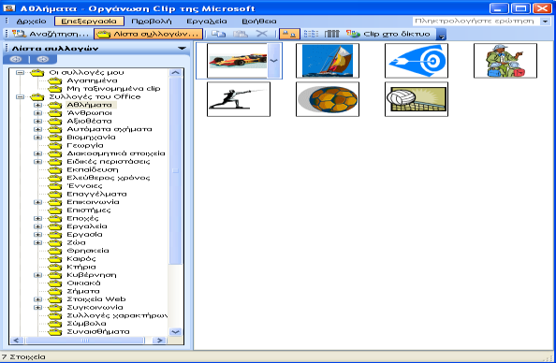The image size is (556, 363).
Task: Select the fencer silhouette clip
Action: point(239,99)
